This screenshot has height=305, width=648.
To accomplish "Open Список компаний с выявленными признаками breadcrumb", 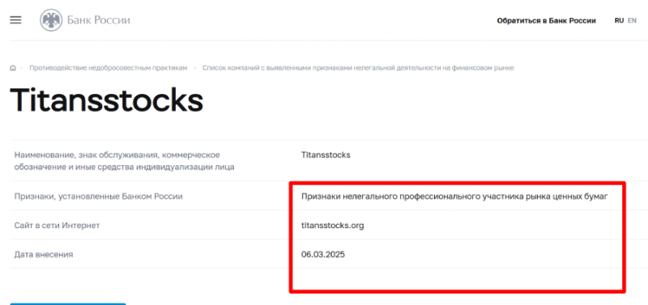I will [358, 68].
